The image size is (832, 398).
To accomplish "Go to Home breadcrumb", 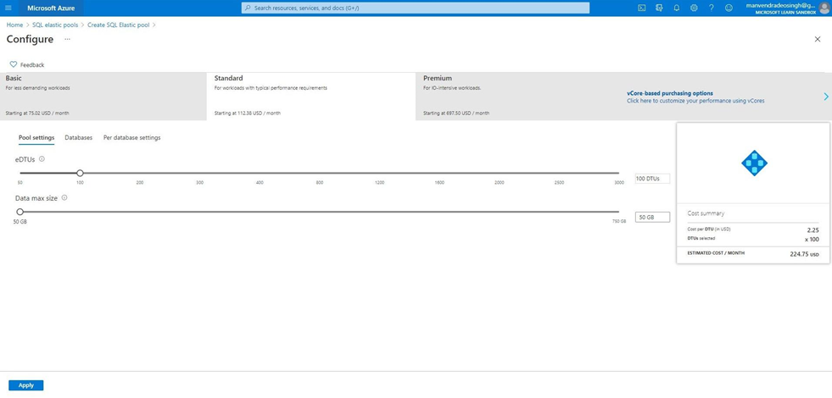I will 14,25.
